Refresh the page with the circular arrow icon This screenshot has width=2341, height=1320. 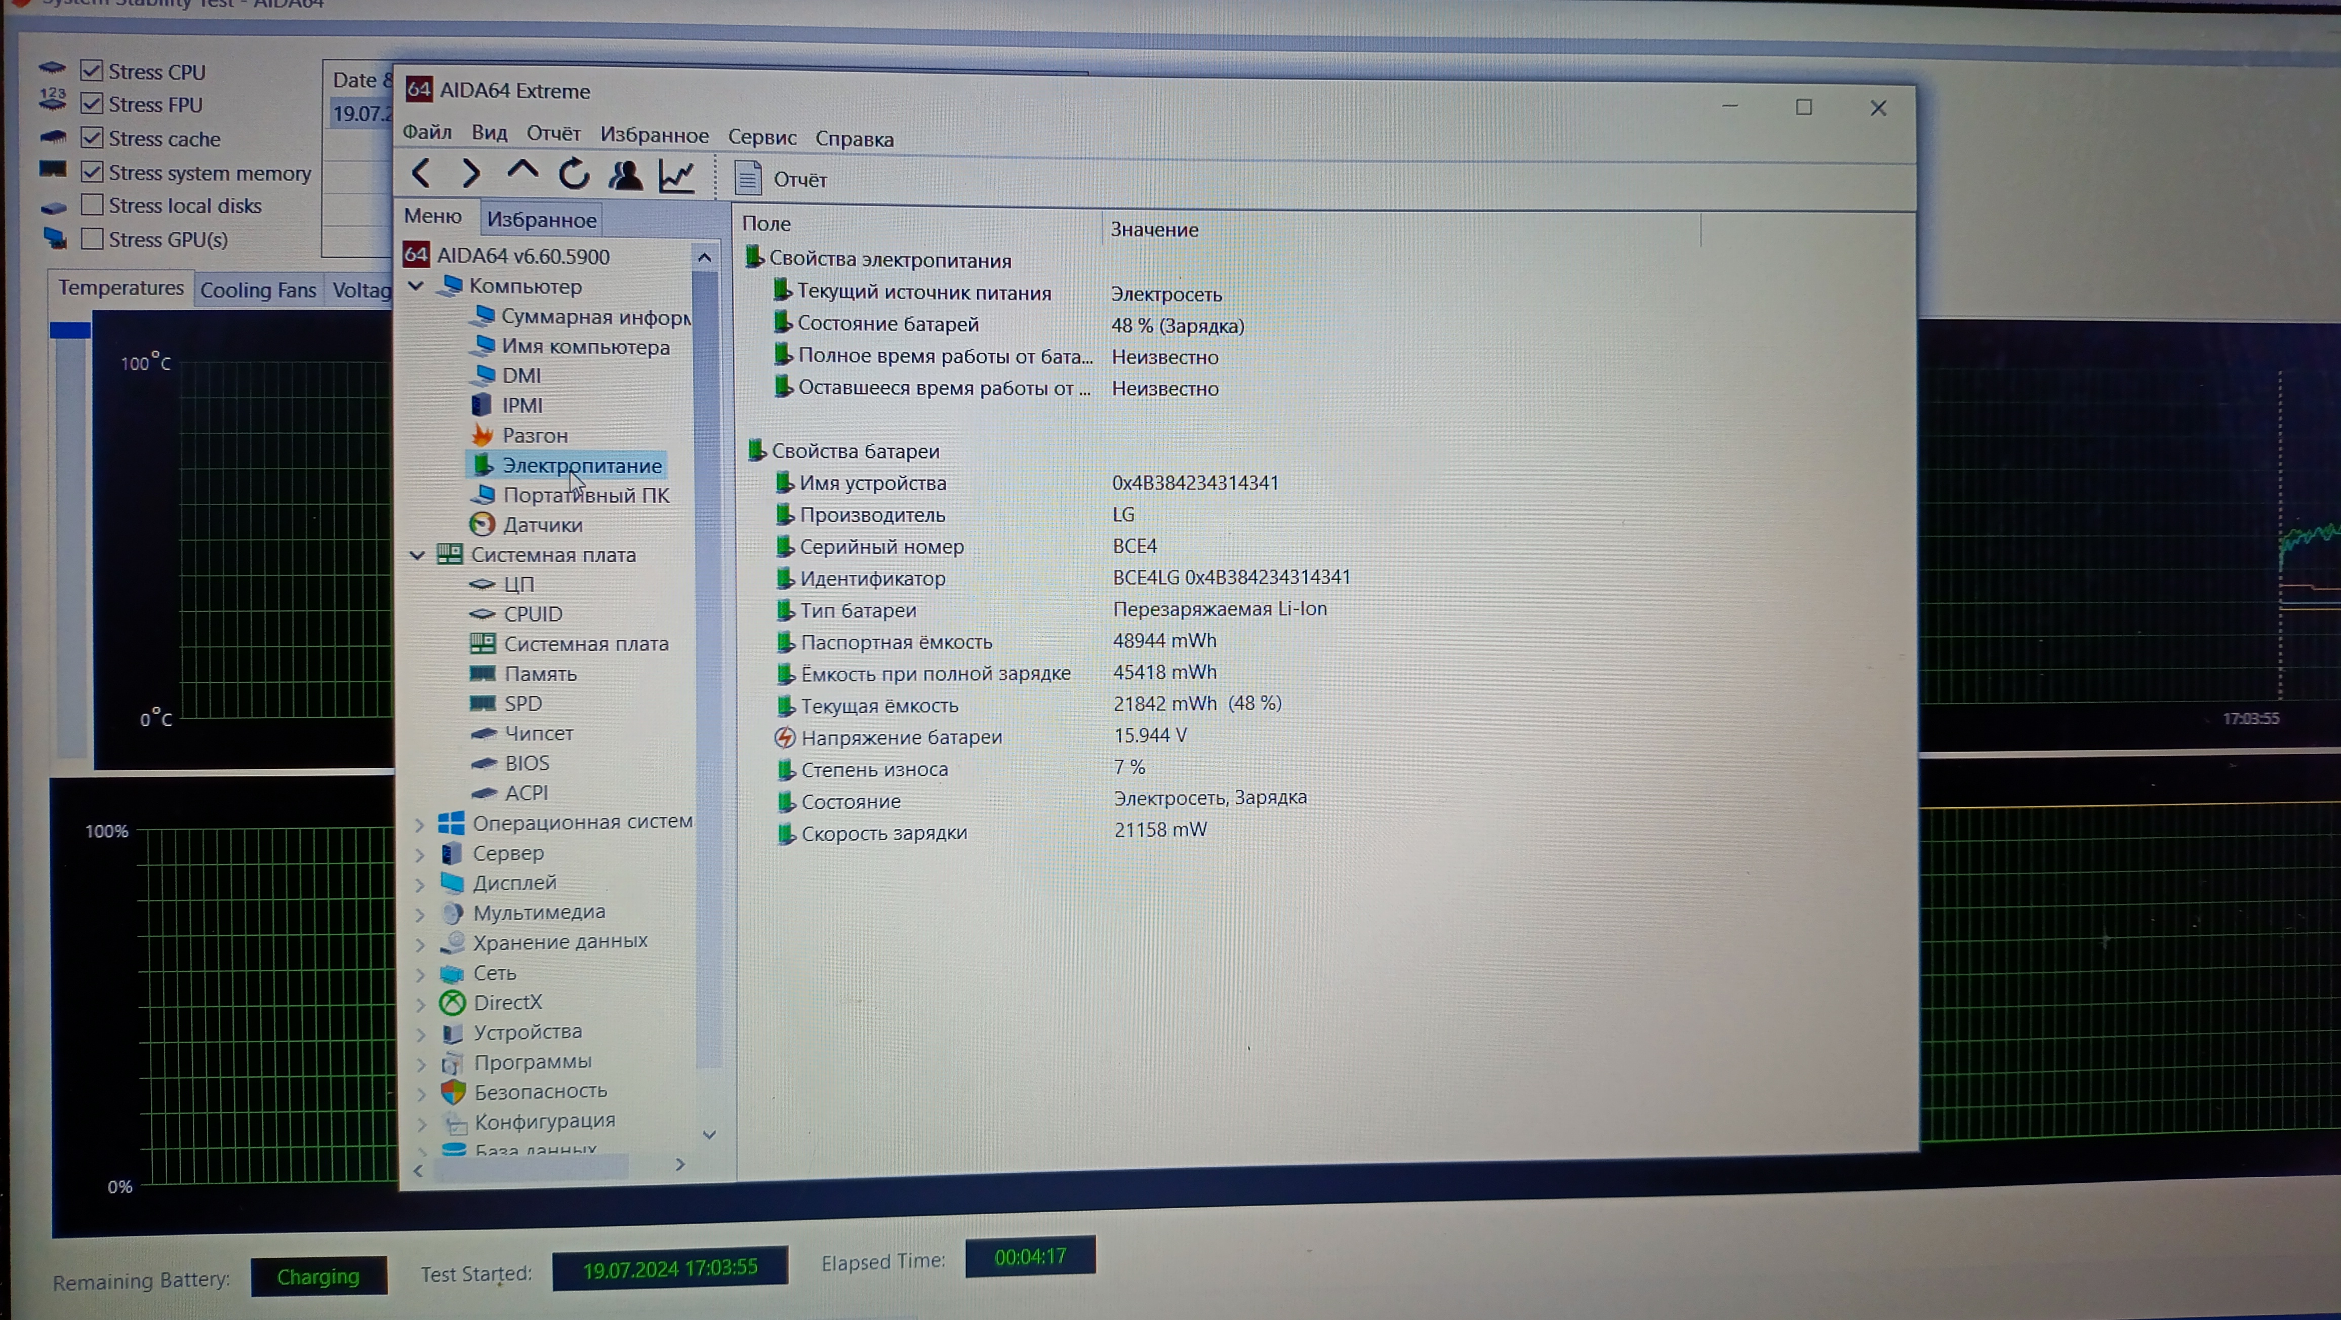[x=574, y=174]
